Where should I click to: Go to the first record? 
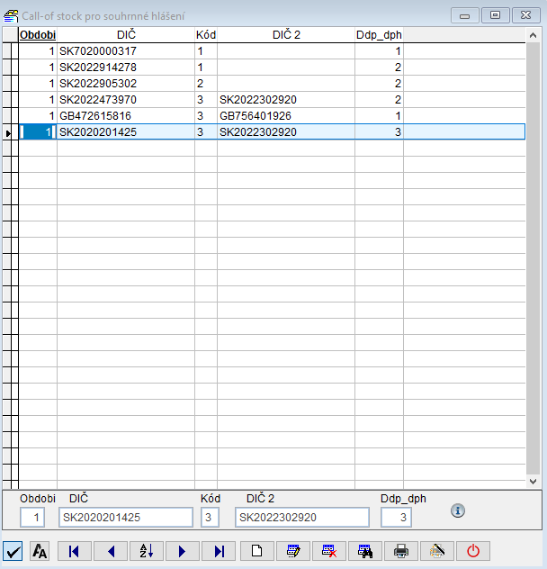(x=75, y=551)
